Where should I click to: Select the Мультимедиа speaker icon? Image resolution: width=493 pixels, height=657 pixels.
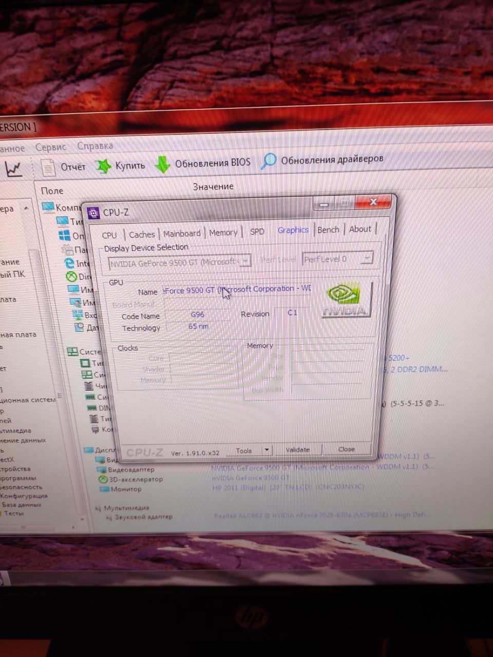(x=98, y=508)
